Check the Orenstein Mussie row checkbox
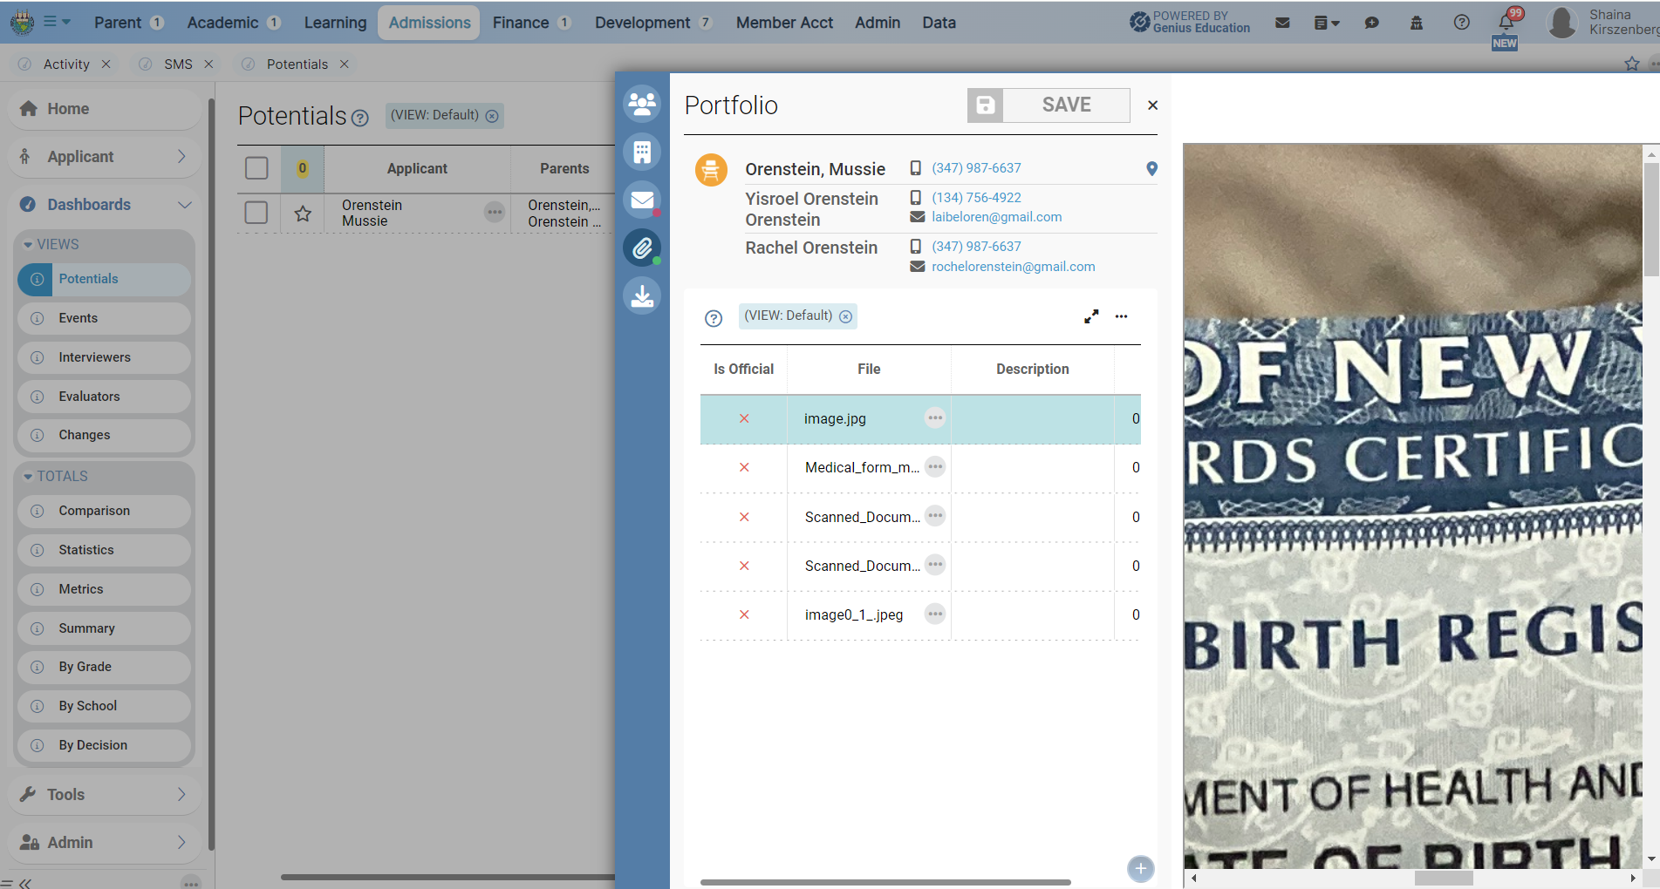Image resolution: width=1660 pixels, height=889 pixels. point(256,213)
